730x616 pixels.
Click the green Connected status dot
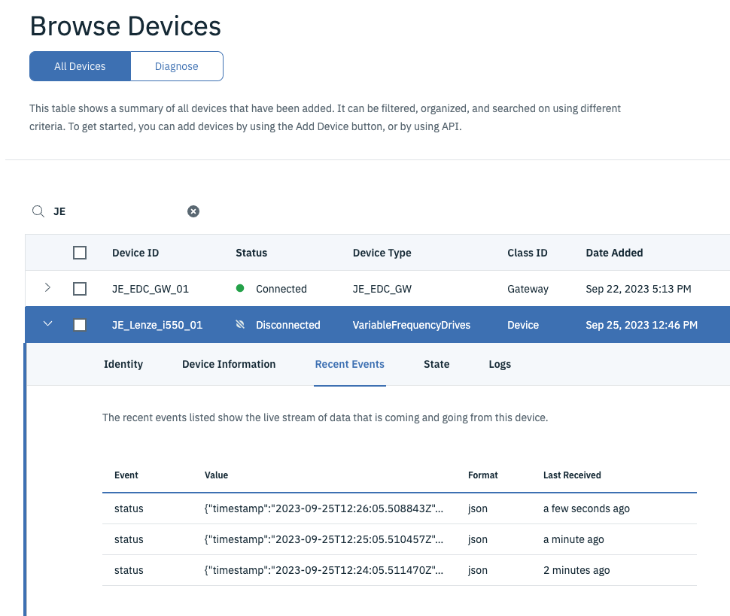point(240,288)
